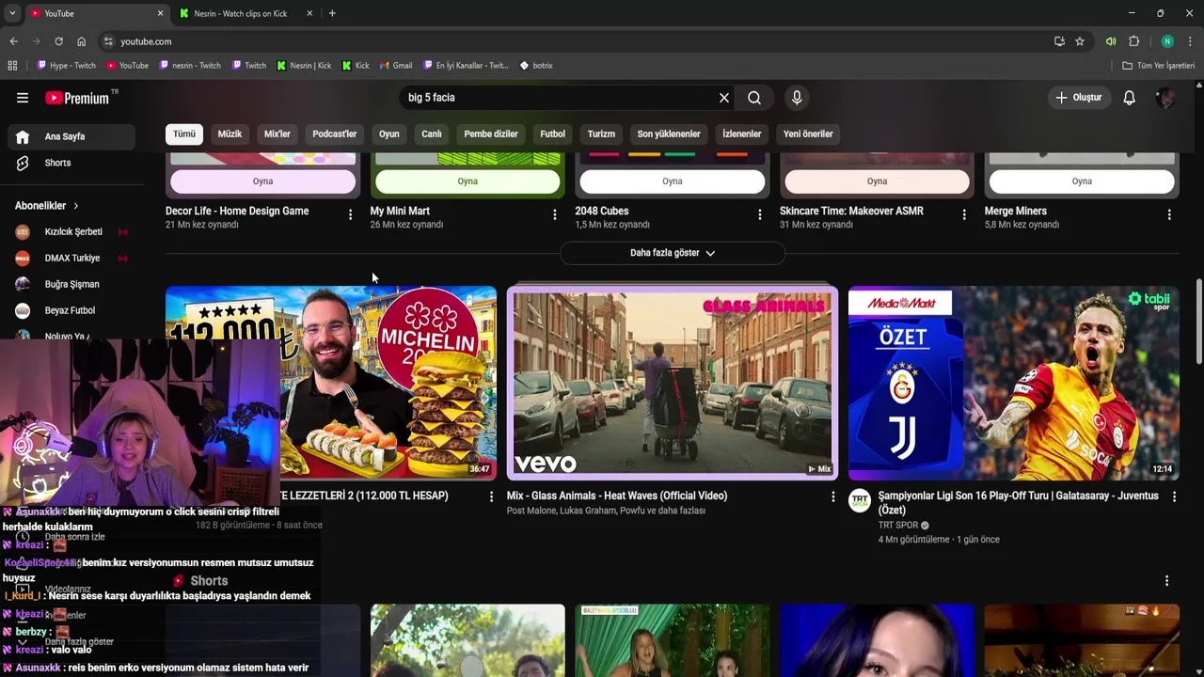Open the tab search dropdown arrow
Screen dimensions: 1204x677
point(12,13)
